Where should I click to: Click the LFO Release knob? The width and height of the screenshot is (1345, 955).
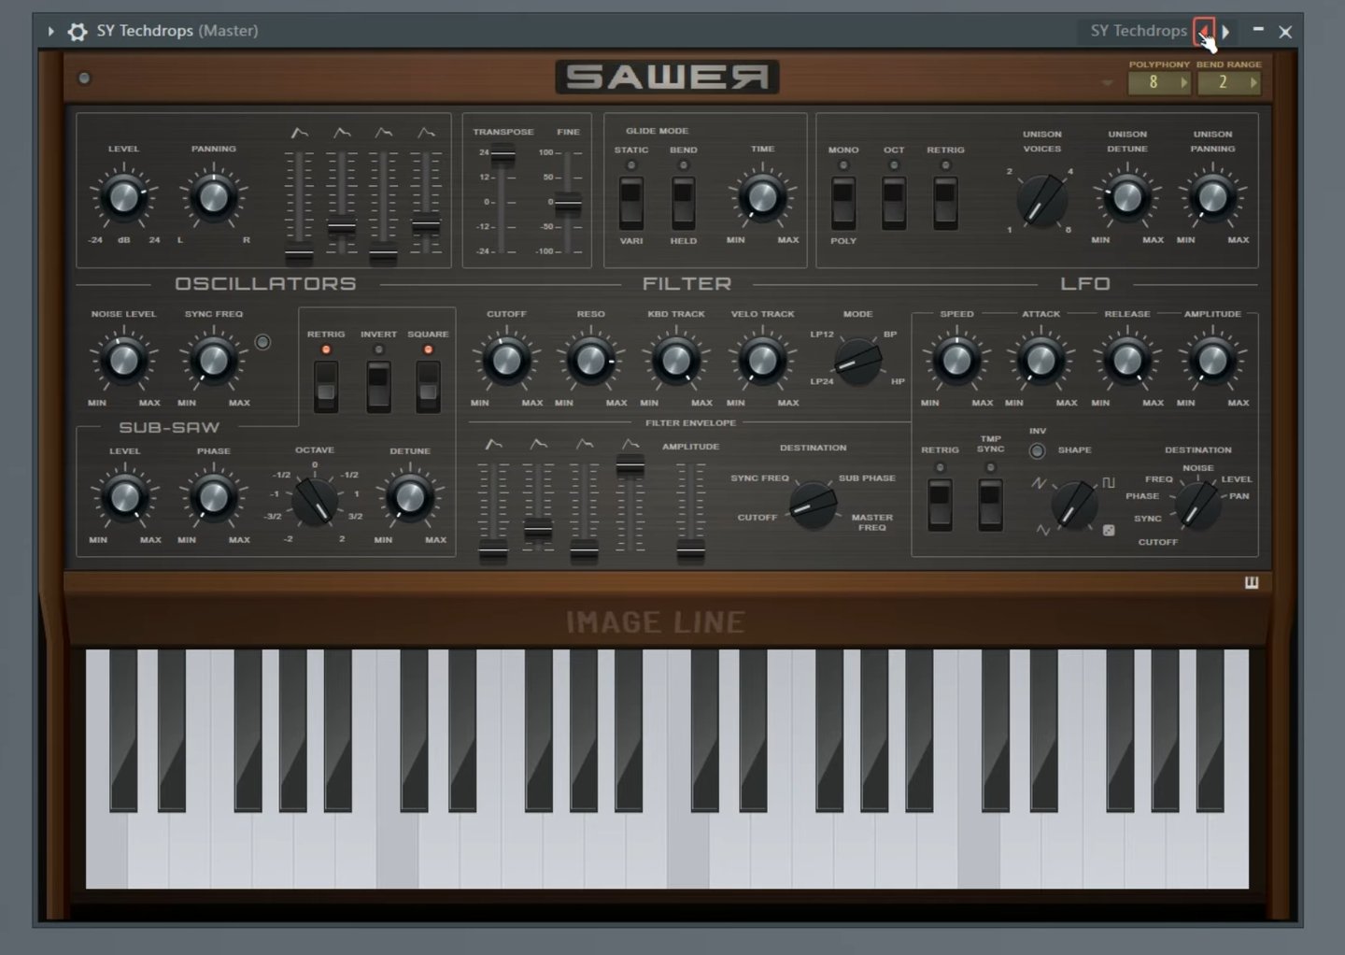pyautogui.click(x=1126, y=361)
